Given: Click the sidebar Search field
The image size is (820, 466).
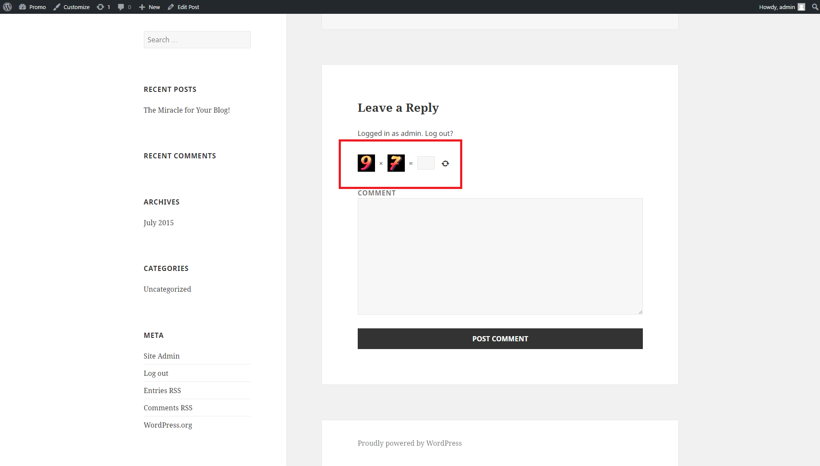Looking at the screenshot, I should [197, 40].
